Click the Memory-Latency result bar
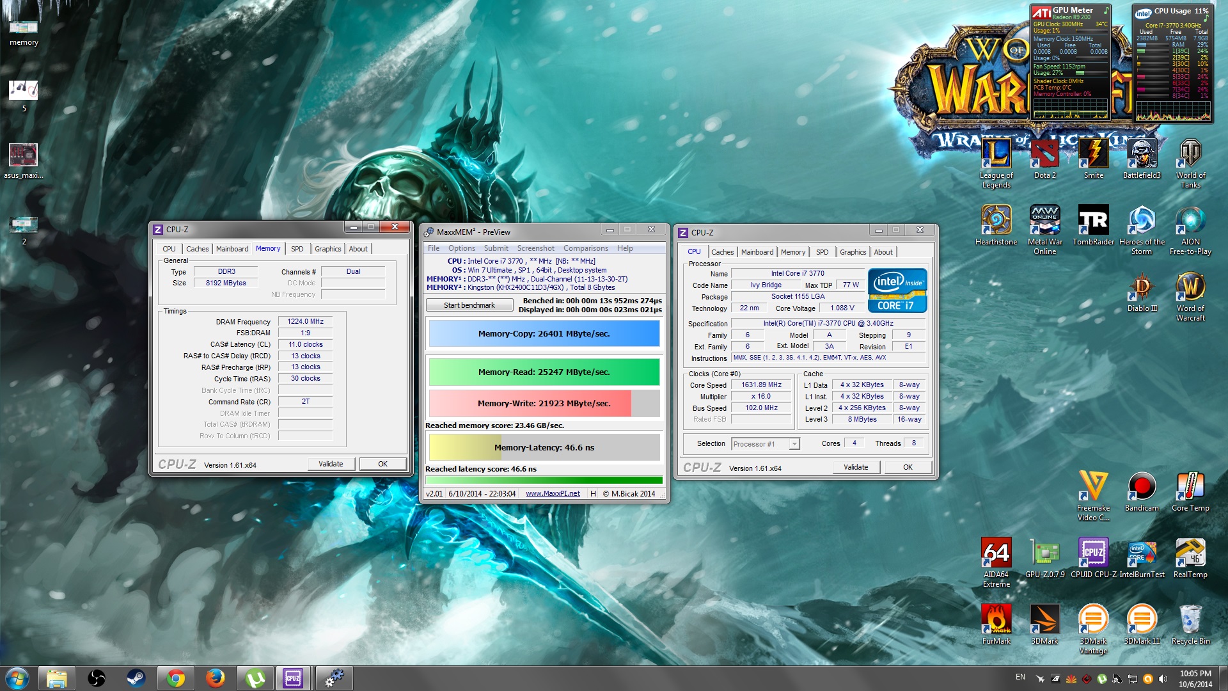1228x691 pixels. tap(544, 447)
